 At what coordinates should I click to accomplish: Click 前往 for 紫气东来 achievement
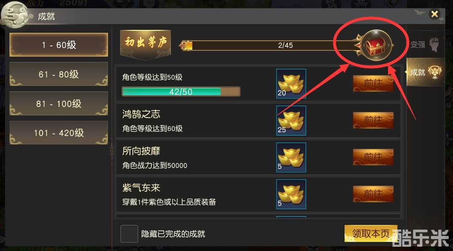pos(373,194)
